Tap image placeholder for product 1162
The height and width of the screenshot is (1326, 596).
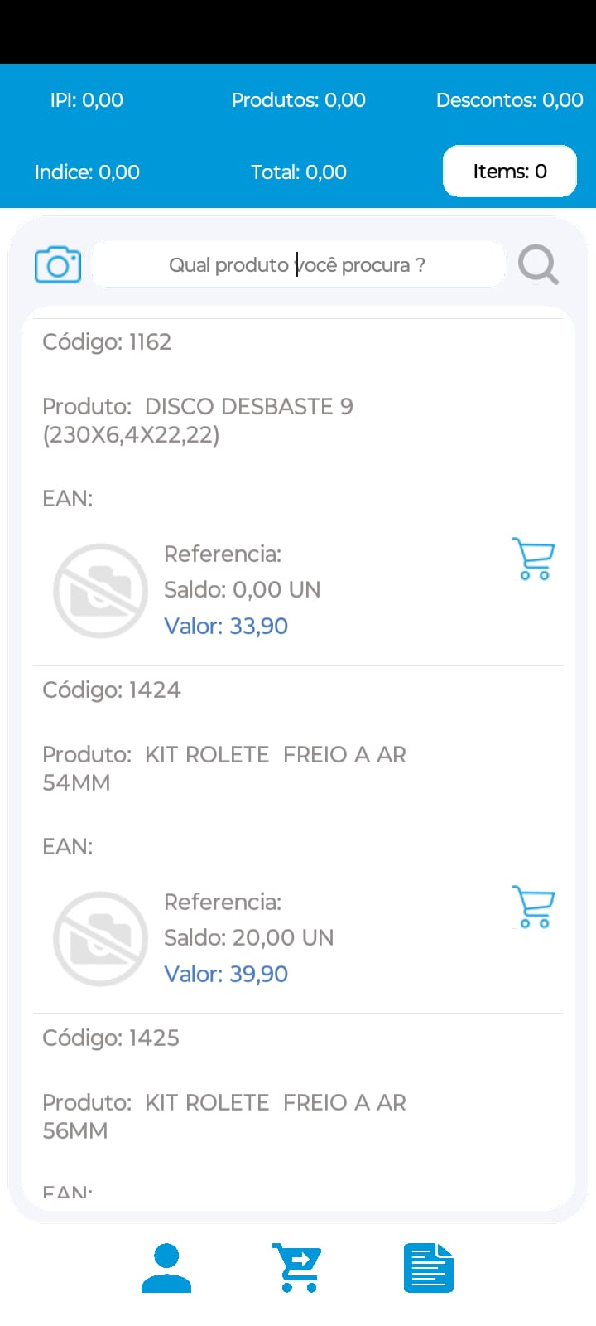tap(101, 590)
